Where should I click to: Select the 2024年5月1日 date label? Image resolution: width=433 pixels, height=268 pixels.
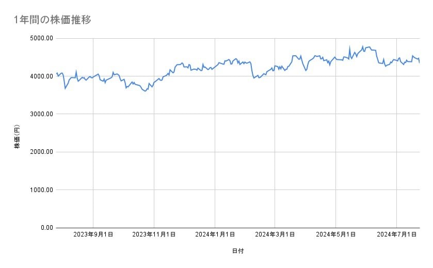pyautogui.click(x=336, y=235)
